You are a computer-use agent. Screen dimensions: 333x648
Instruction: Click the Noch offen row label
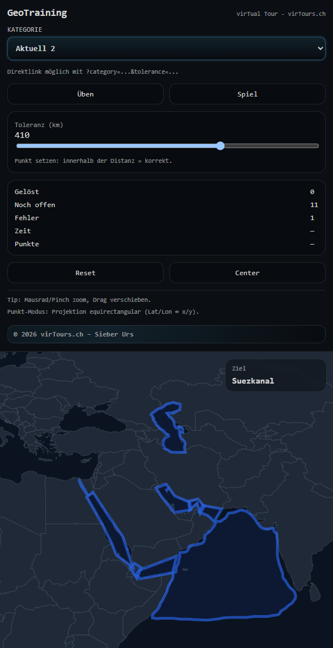click(35, 205)
